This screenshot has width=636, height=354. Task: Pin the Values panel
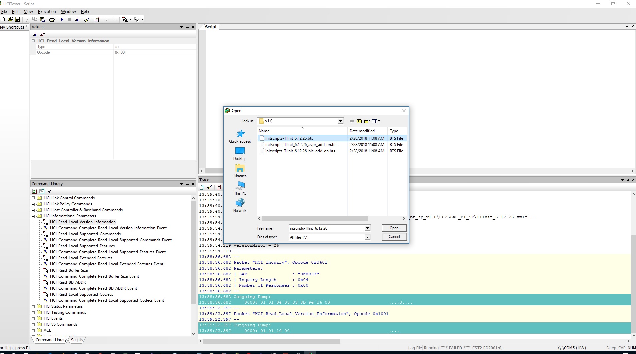click(x=187, y=27)
